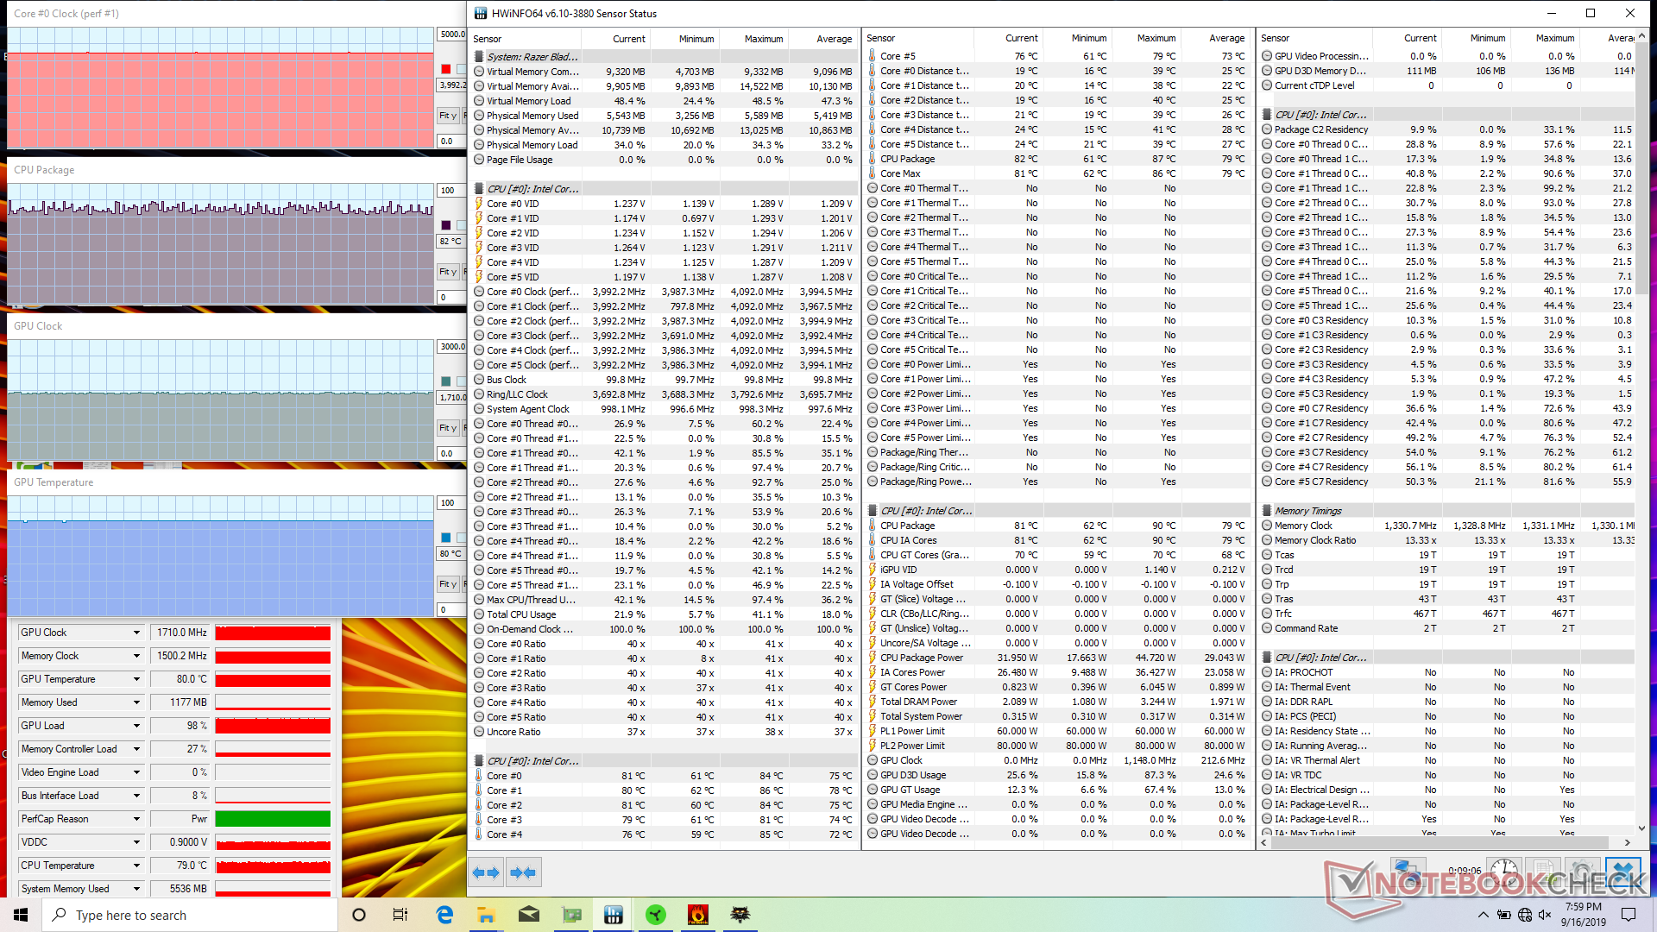The image size is (1657, 932).
Task: Select the Bus Clock sensor row
Action: (x=665, y=380)
